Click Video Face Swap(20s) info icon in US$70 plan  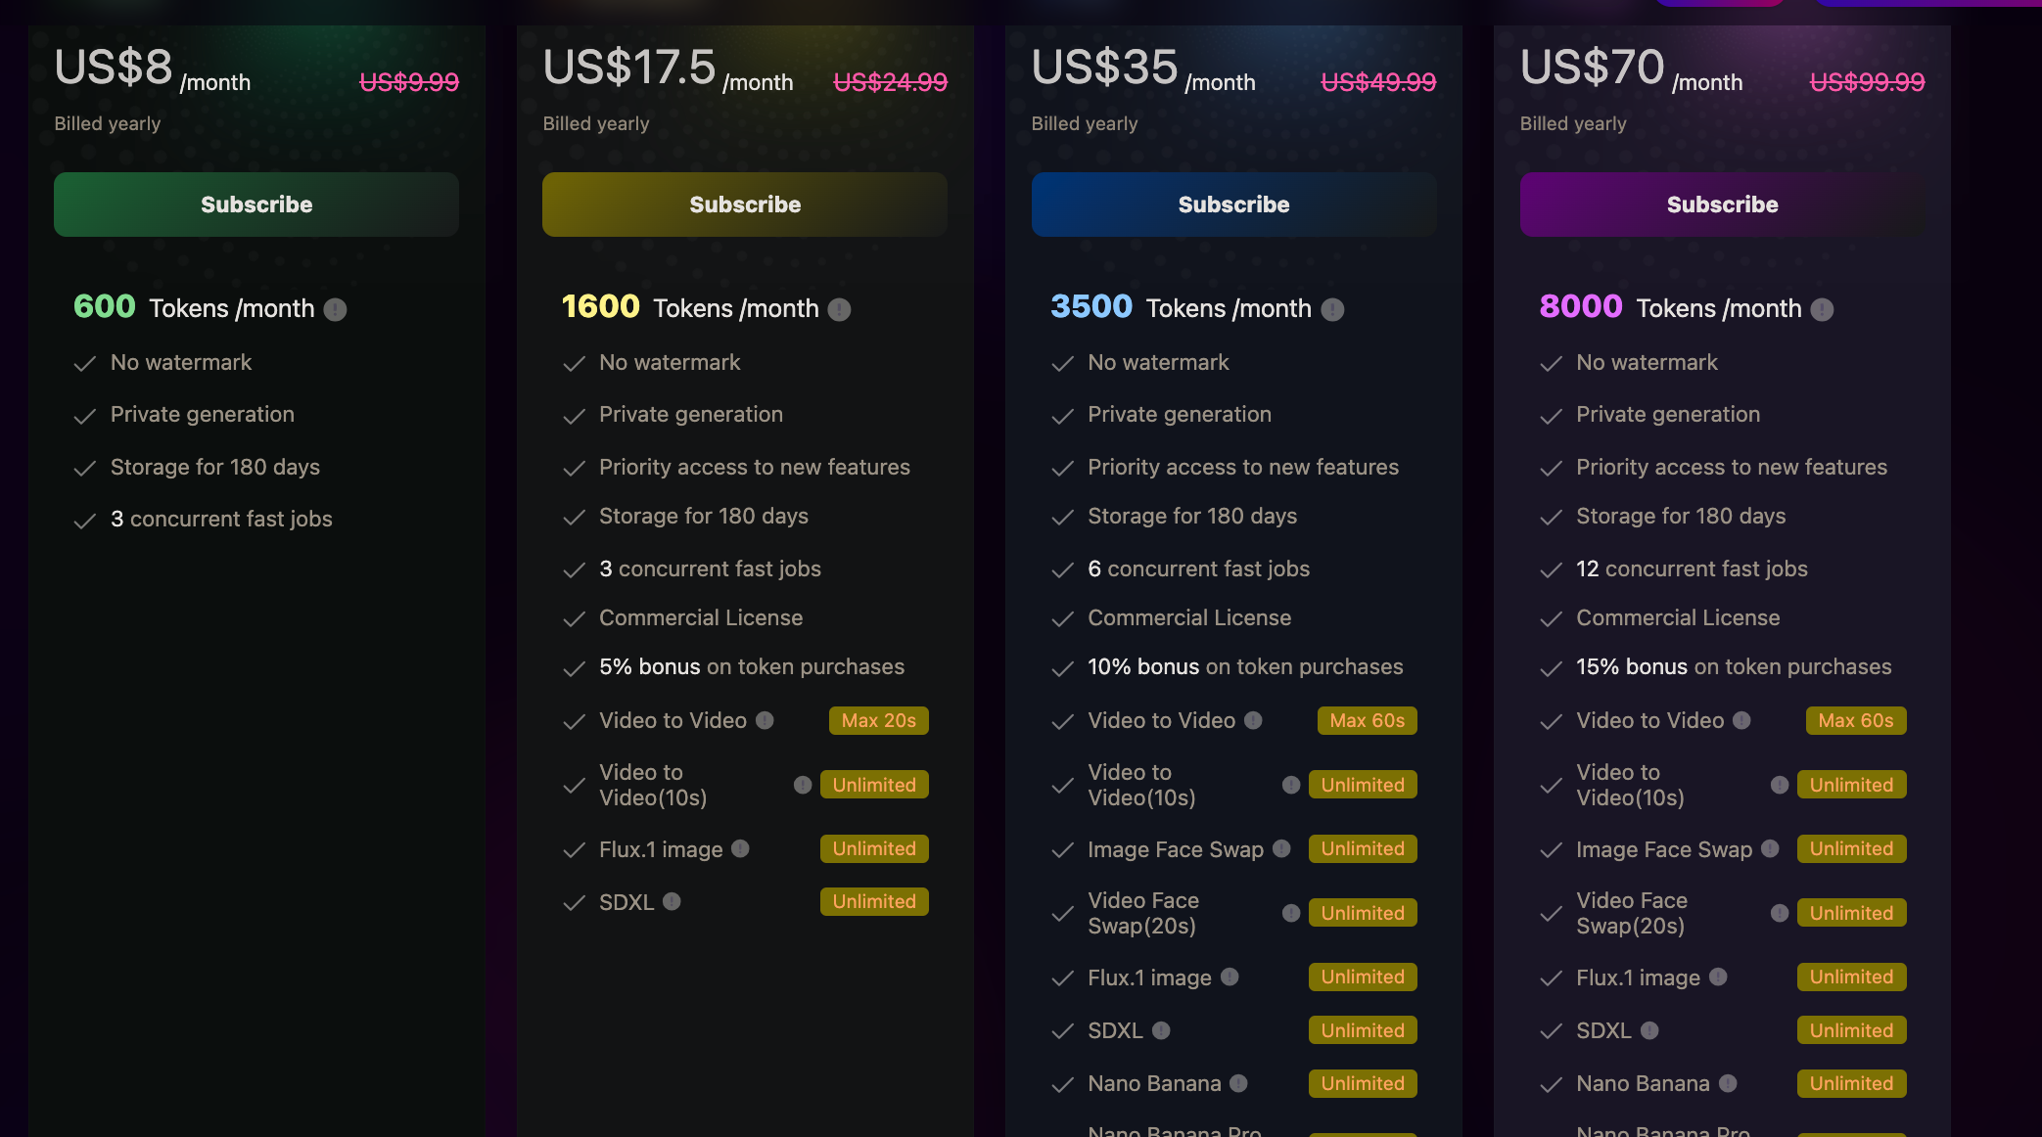(1780, 913)
